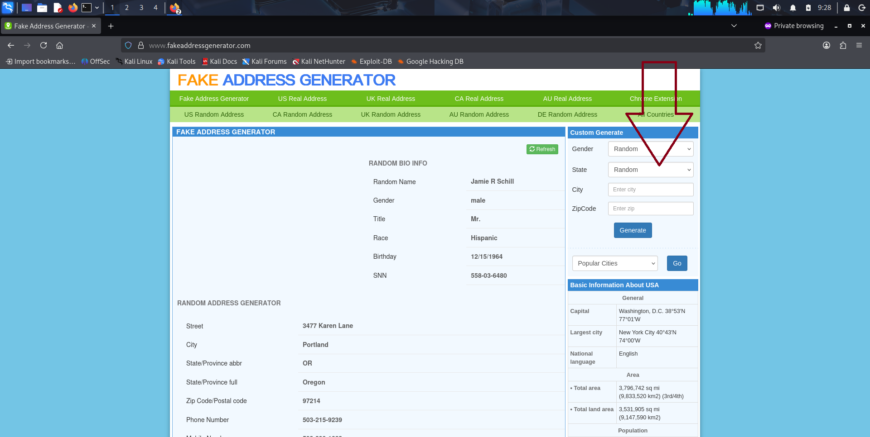Open the Gender dropdown
Screen dimensions: 870x437
pos(651,149)
